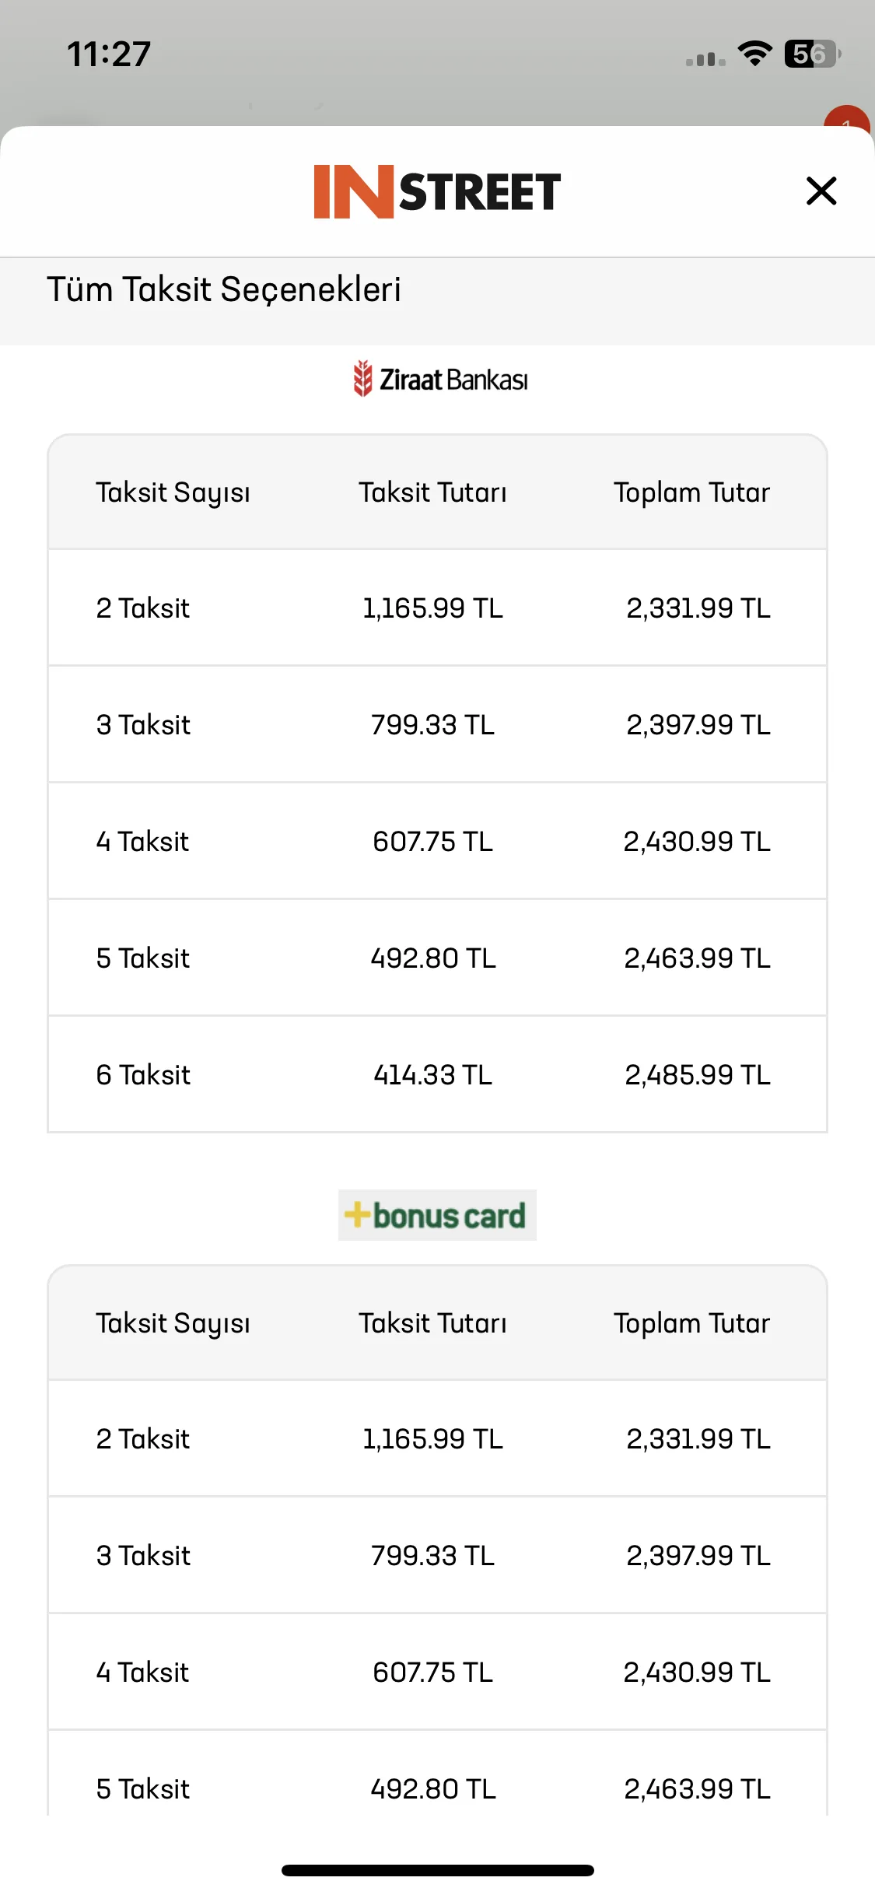Screen dimensions: 875x1895
Task: Select Ziraat 3 Taksit row
Action: [x=437, y=724]
